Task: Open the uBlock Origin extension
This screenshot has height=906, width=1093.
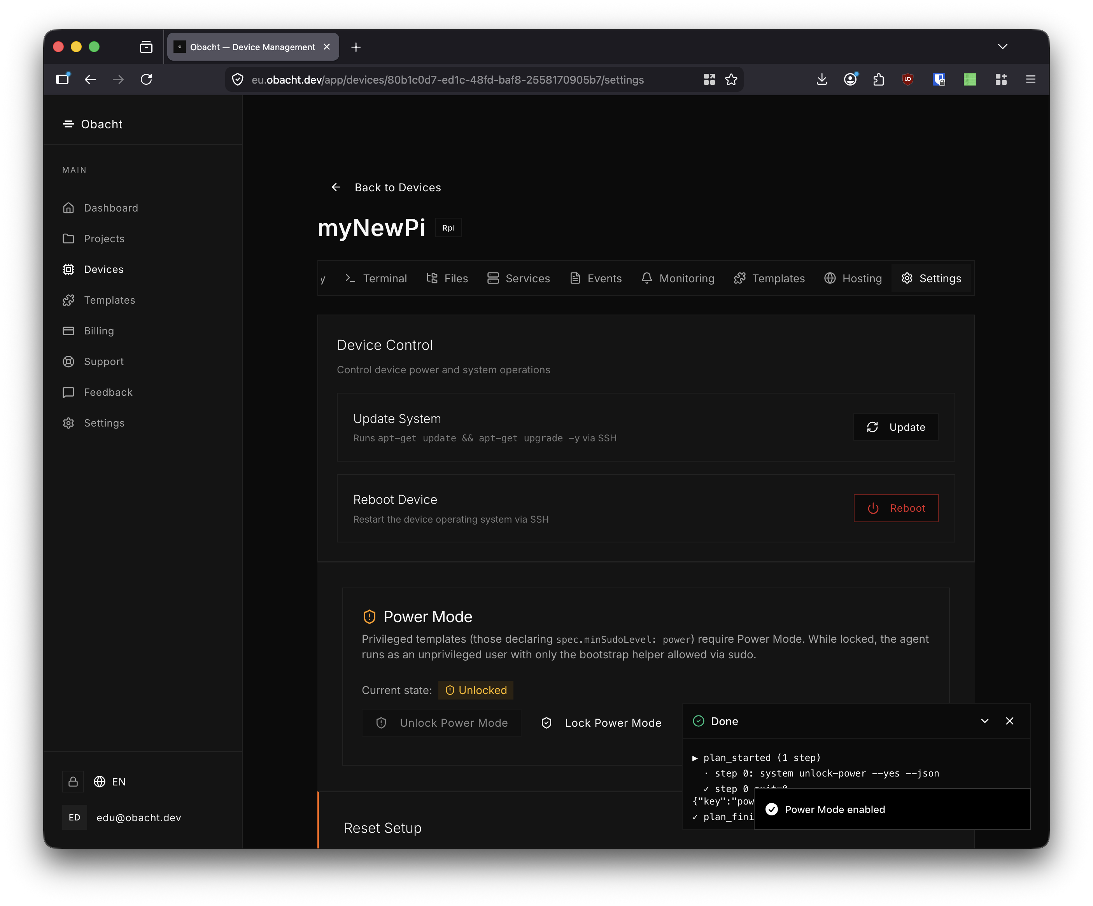Action: tap(908, 79)
